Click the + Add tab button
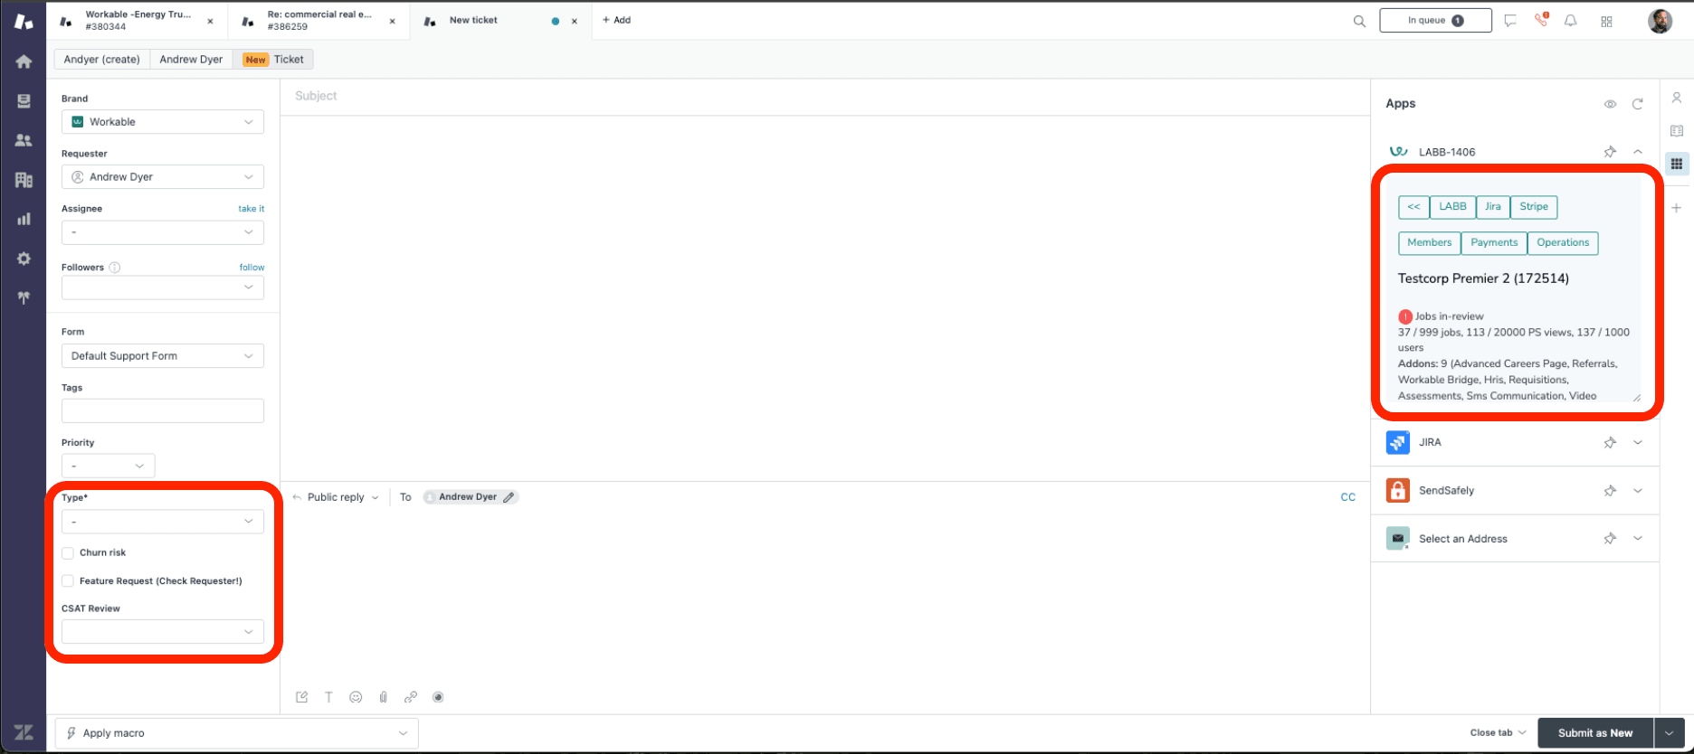Image resolution: width=1694 pixels, height=754 pixels. [616, 20]
